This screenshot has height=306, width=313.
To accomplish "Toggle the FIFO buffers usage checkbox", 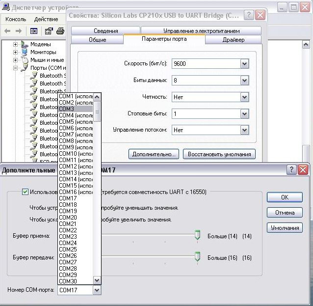I will [25, 192].
